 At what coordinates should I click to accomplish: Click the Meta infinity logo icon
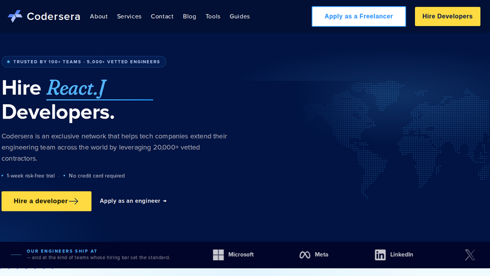tap(305, 255)
